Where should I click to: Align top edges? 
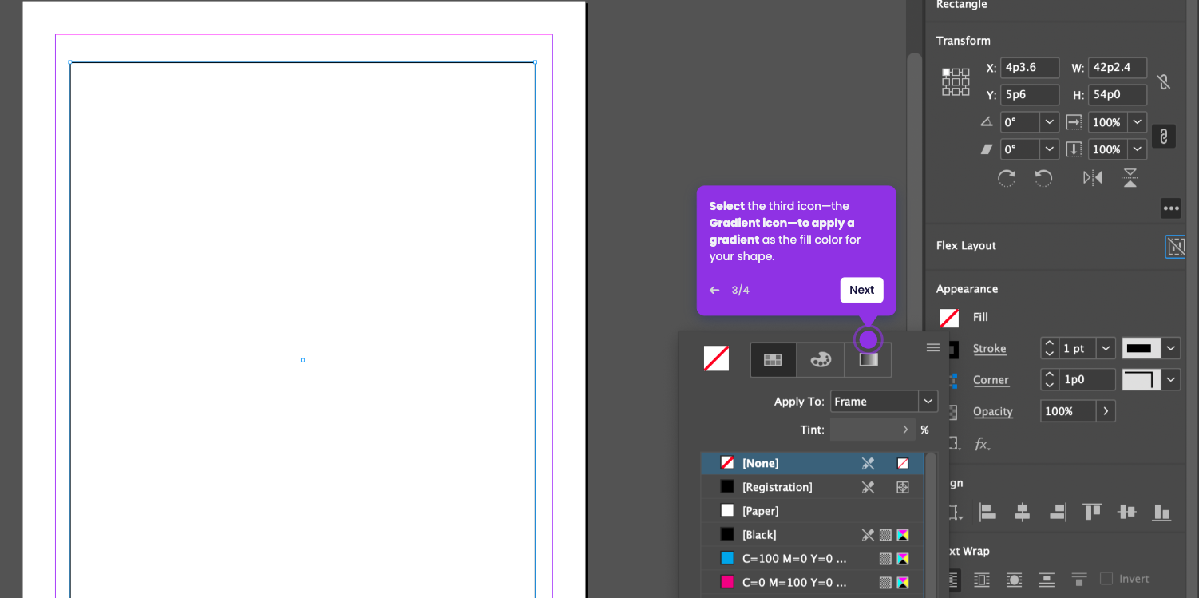click(x=1092, y=512)
